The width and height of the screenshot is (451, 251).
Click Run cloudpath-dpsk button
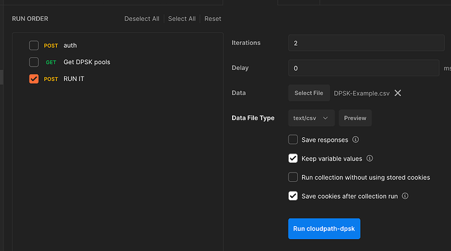point(324,229)
